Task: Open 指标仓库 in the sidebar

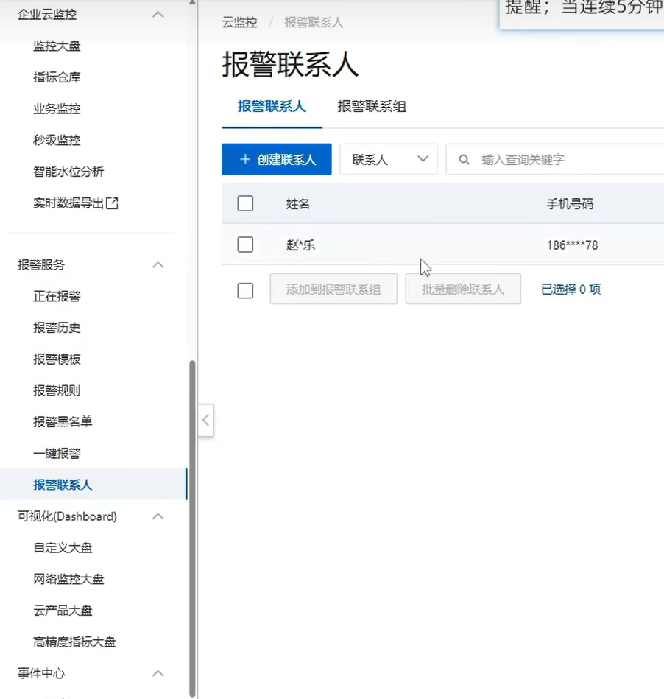Action: pyautogui.click(x=57, y=77)
